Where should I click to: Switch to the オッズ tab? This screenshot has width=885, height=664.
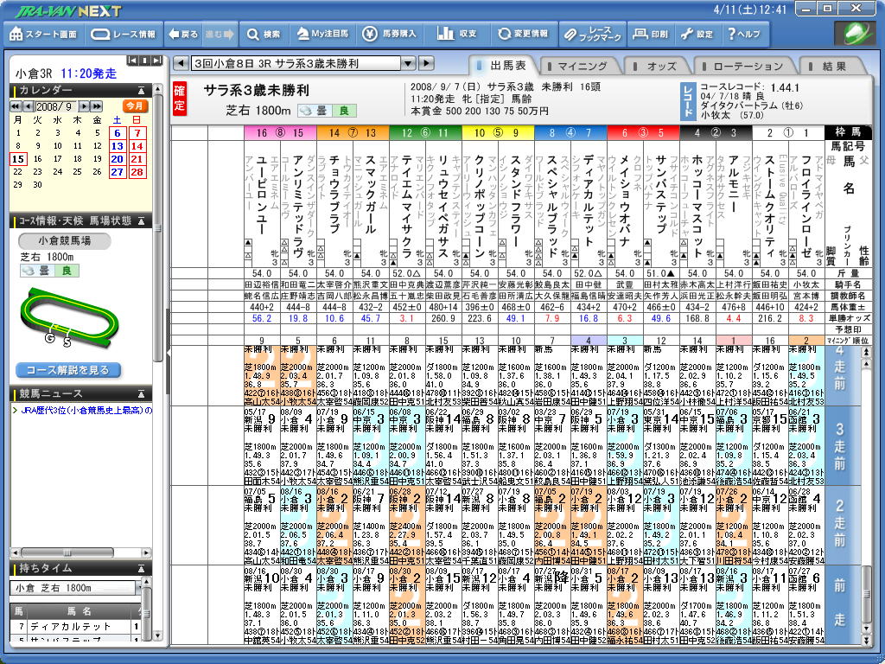(661, 67)
